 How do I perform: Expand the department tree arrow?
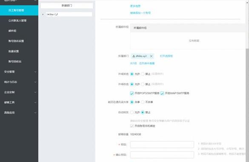click(x=43, y=14)
